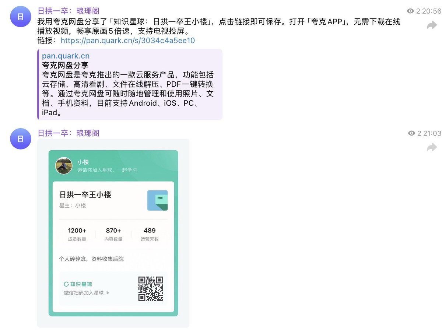Open the pan.quark.cn/s/3034c4a5ee10 share link
The image size is (442, 333).
128,41
